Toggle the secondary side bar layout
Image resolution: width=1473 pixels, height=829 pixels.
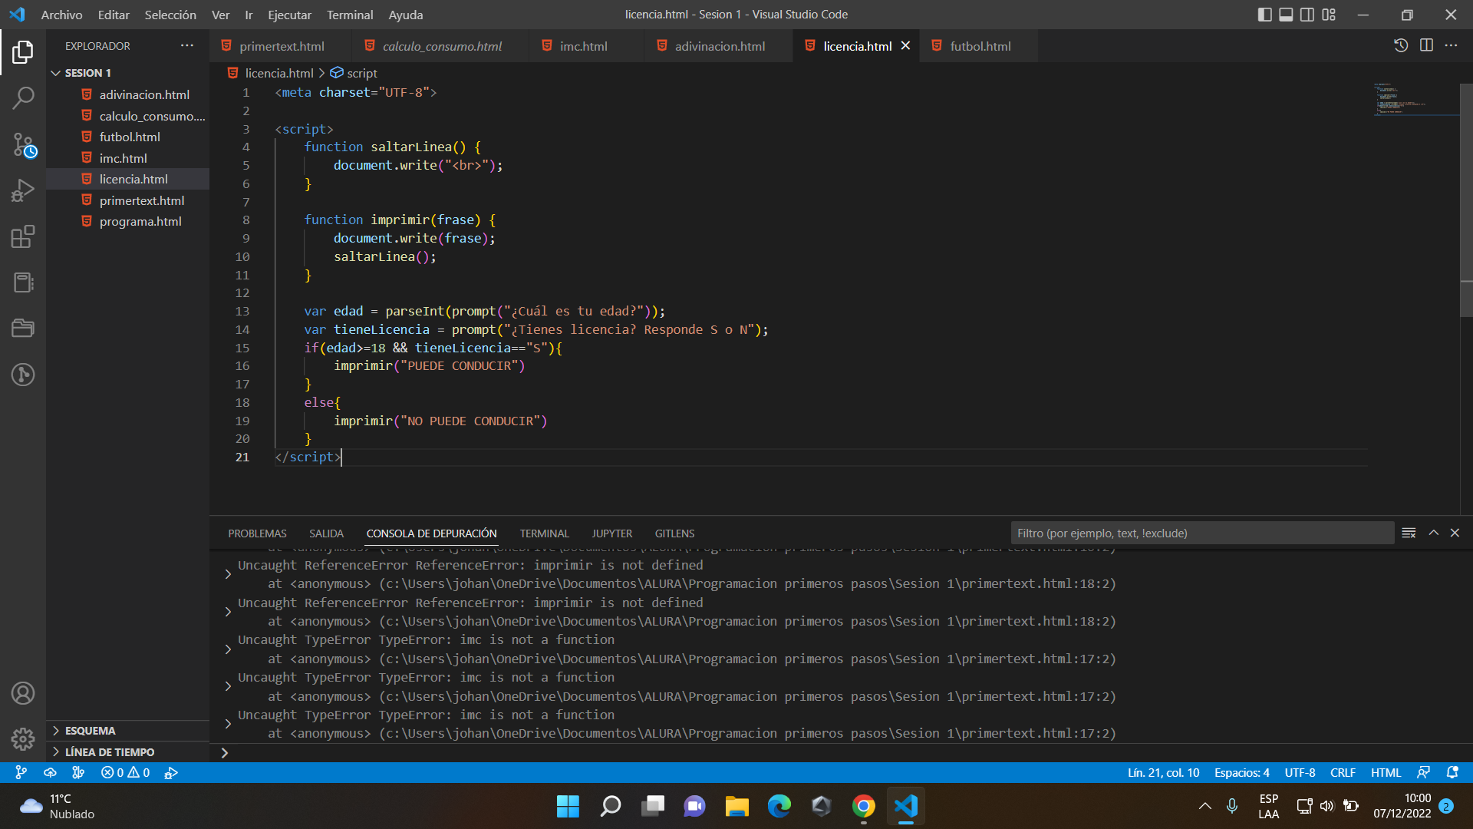(1307, 15)
